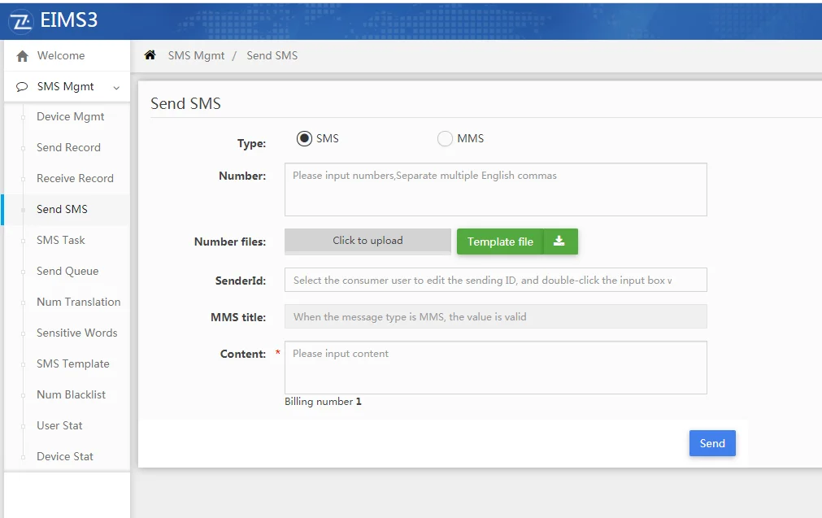Click SMS Mgmt breadcrumb link

tap(196, 55)
